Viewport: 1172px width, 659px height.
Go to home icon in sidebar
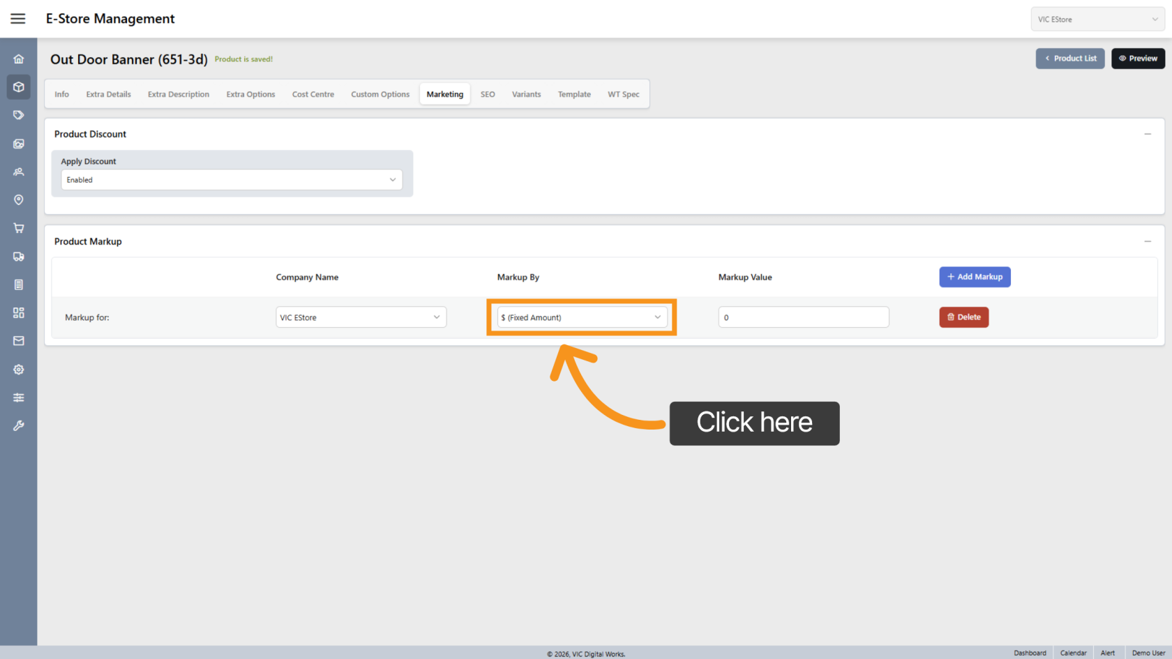(x=19, y=59)
